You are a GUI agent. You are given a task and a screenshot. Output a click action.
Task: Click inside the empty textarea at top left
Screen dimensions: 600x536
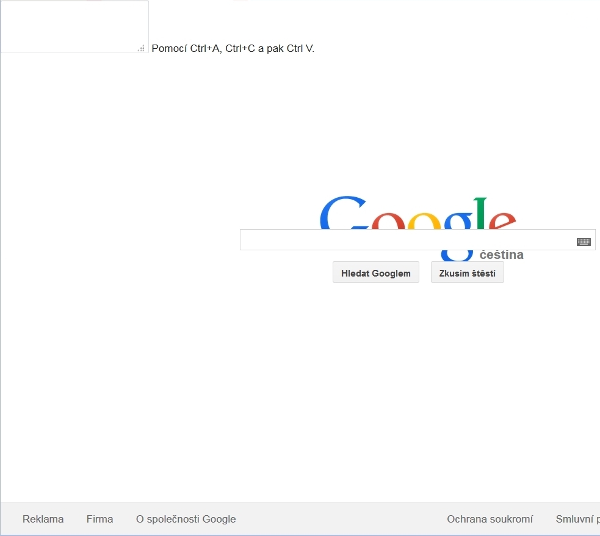[x=74, y=27]
